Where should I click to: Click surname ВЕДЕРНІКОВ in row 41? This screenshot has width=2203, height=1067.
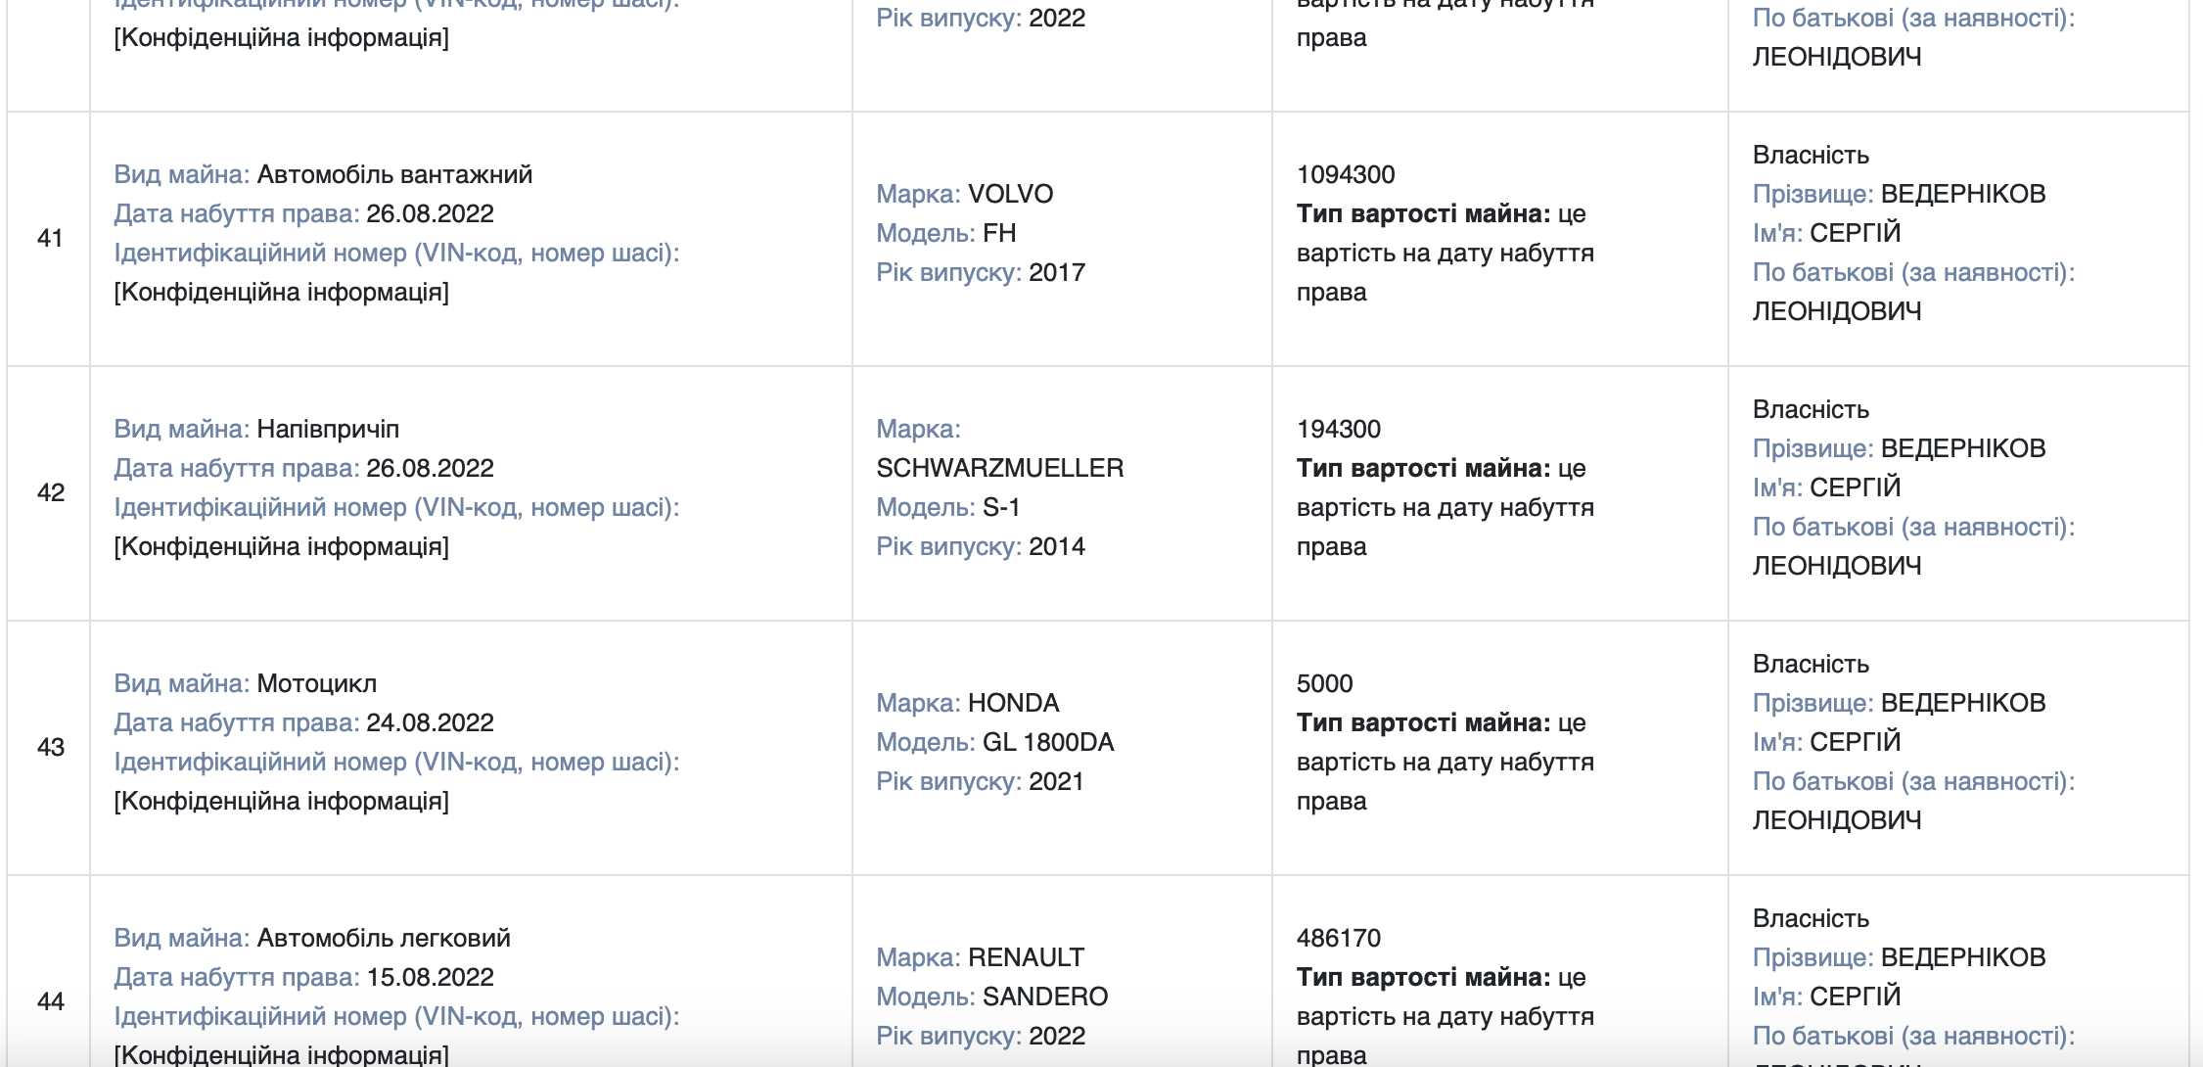(1963, 194)
